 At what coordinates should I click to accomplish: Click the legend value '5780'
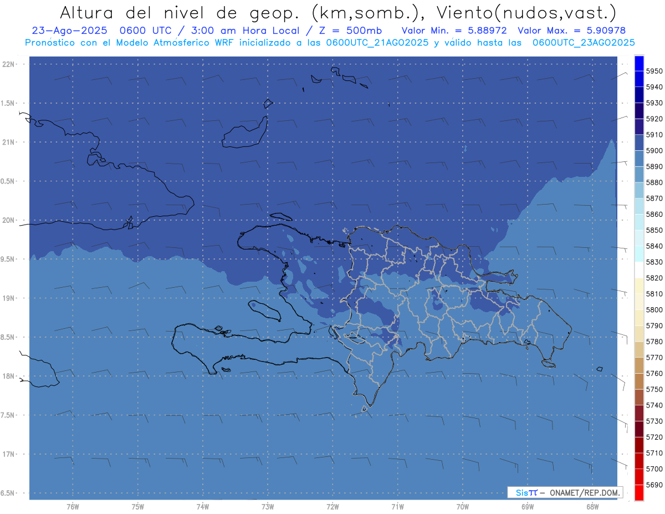(654, 342)
